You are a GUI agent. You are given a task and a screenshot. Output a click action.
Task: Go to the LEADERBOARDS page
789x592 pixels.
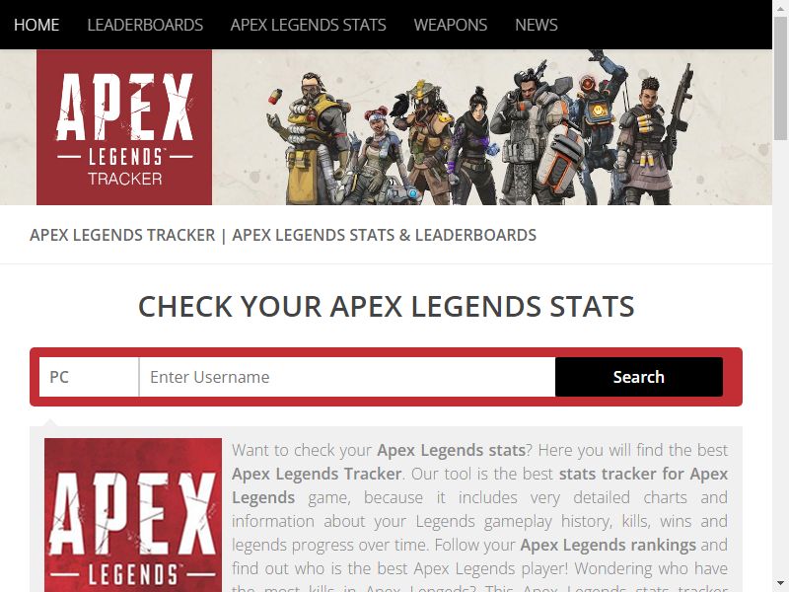pos(145,25)
